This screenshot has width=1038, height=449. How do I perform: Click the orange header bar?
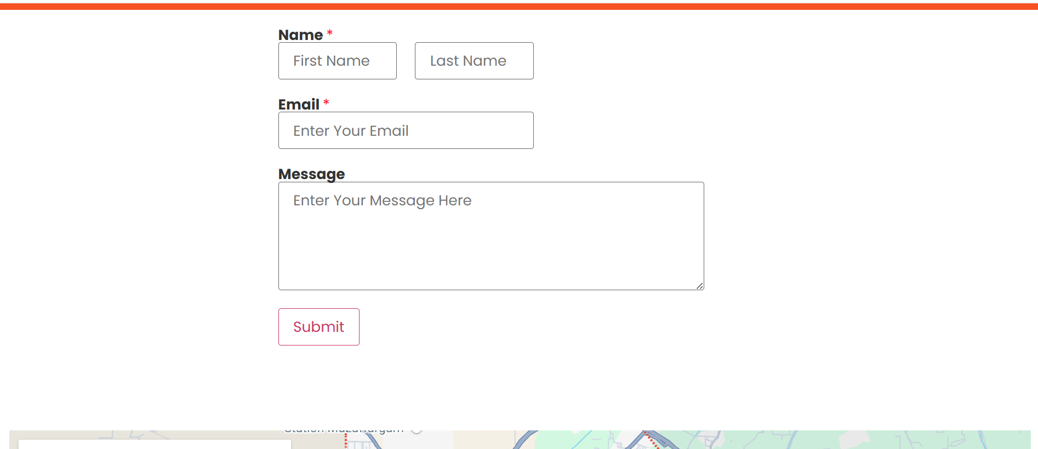pyautogui.click(x=519, y=6)
